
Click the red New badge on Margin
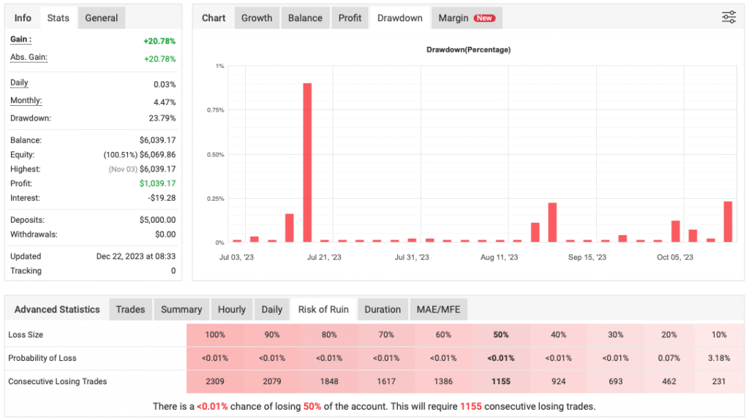point(484,18)
